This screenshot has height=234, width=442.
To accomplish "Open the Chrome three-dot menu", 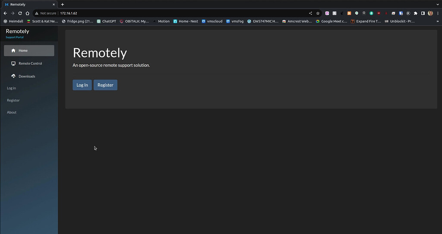I will click(438, 13).
